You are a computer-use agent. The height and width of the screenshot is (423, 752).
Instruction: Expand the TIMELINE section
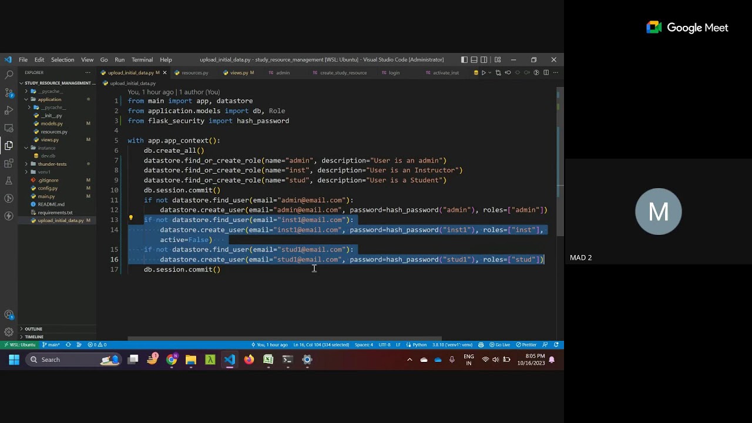[34, 337]
